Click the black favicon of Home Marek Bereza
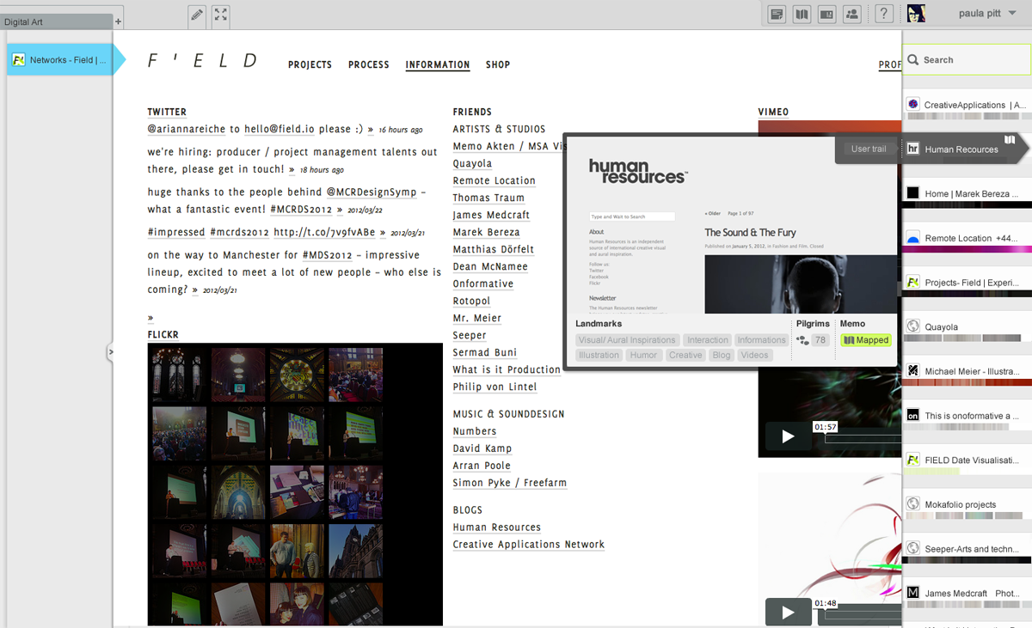The height and width of the screenshot is (628, 1032). click(913, 193)
